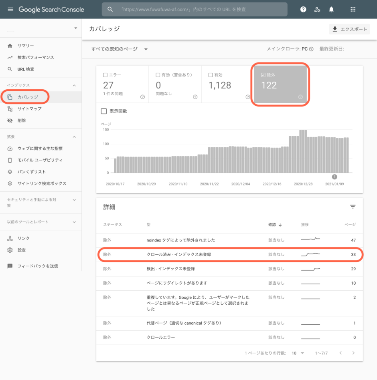Viewport: 377px width, 380px height.
Task: Click the crossed-eye 削除 icon
Action: 10,121
